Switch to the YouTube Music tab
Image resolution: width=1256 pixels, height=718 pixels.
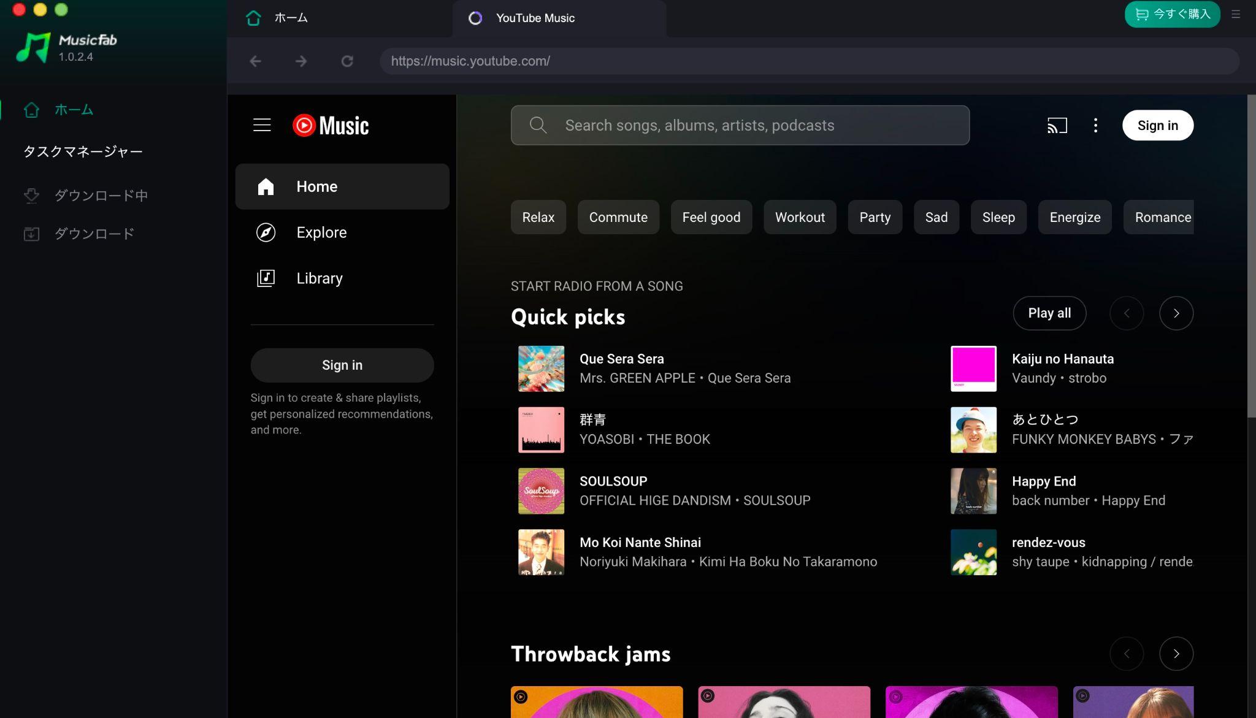pyautogui.click(x=559, y=18)
